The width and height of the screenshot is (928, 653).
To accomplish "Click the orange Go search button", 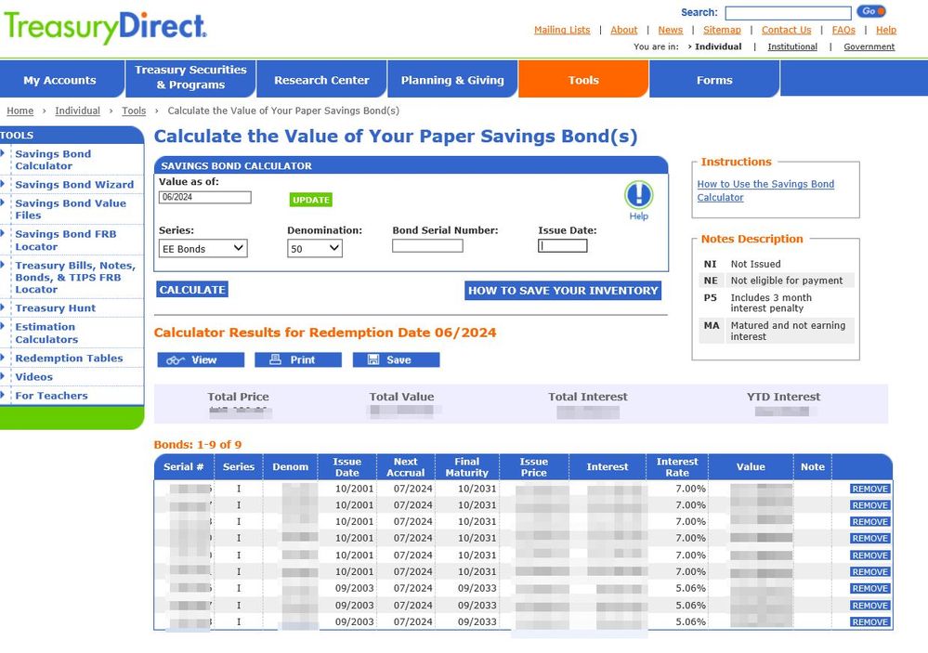I will (x=872, y=11).
